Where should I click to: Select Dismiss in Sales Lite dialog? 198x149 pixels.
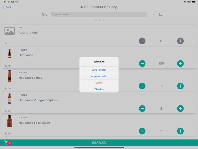coord(99,89)
